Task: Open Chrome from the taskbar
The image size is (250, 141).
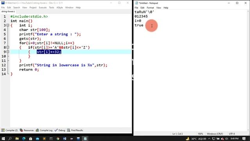Action: coord(58,139)
